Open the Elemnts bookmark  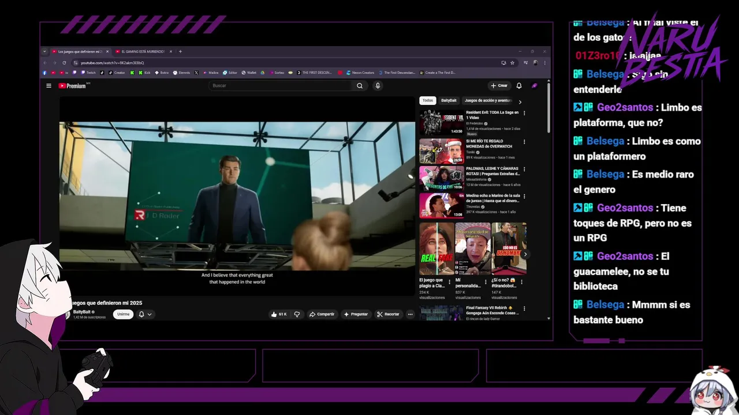tap(182, 73)
